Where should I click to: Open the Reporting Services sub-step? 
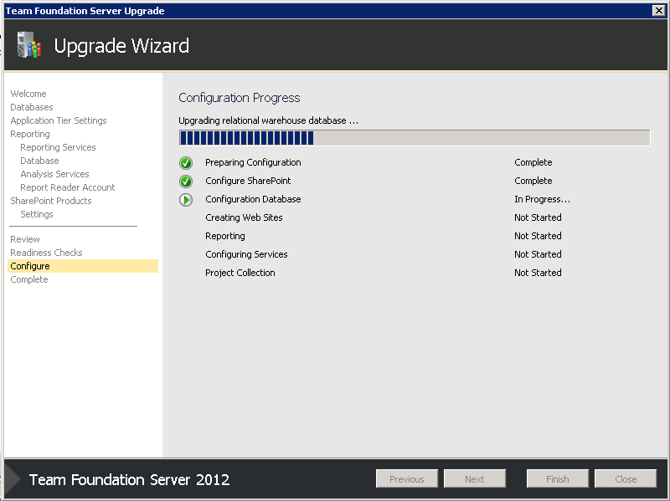(58, 147)
